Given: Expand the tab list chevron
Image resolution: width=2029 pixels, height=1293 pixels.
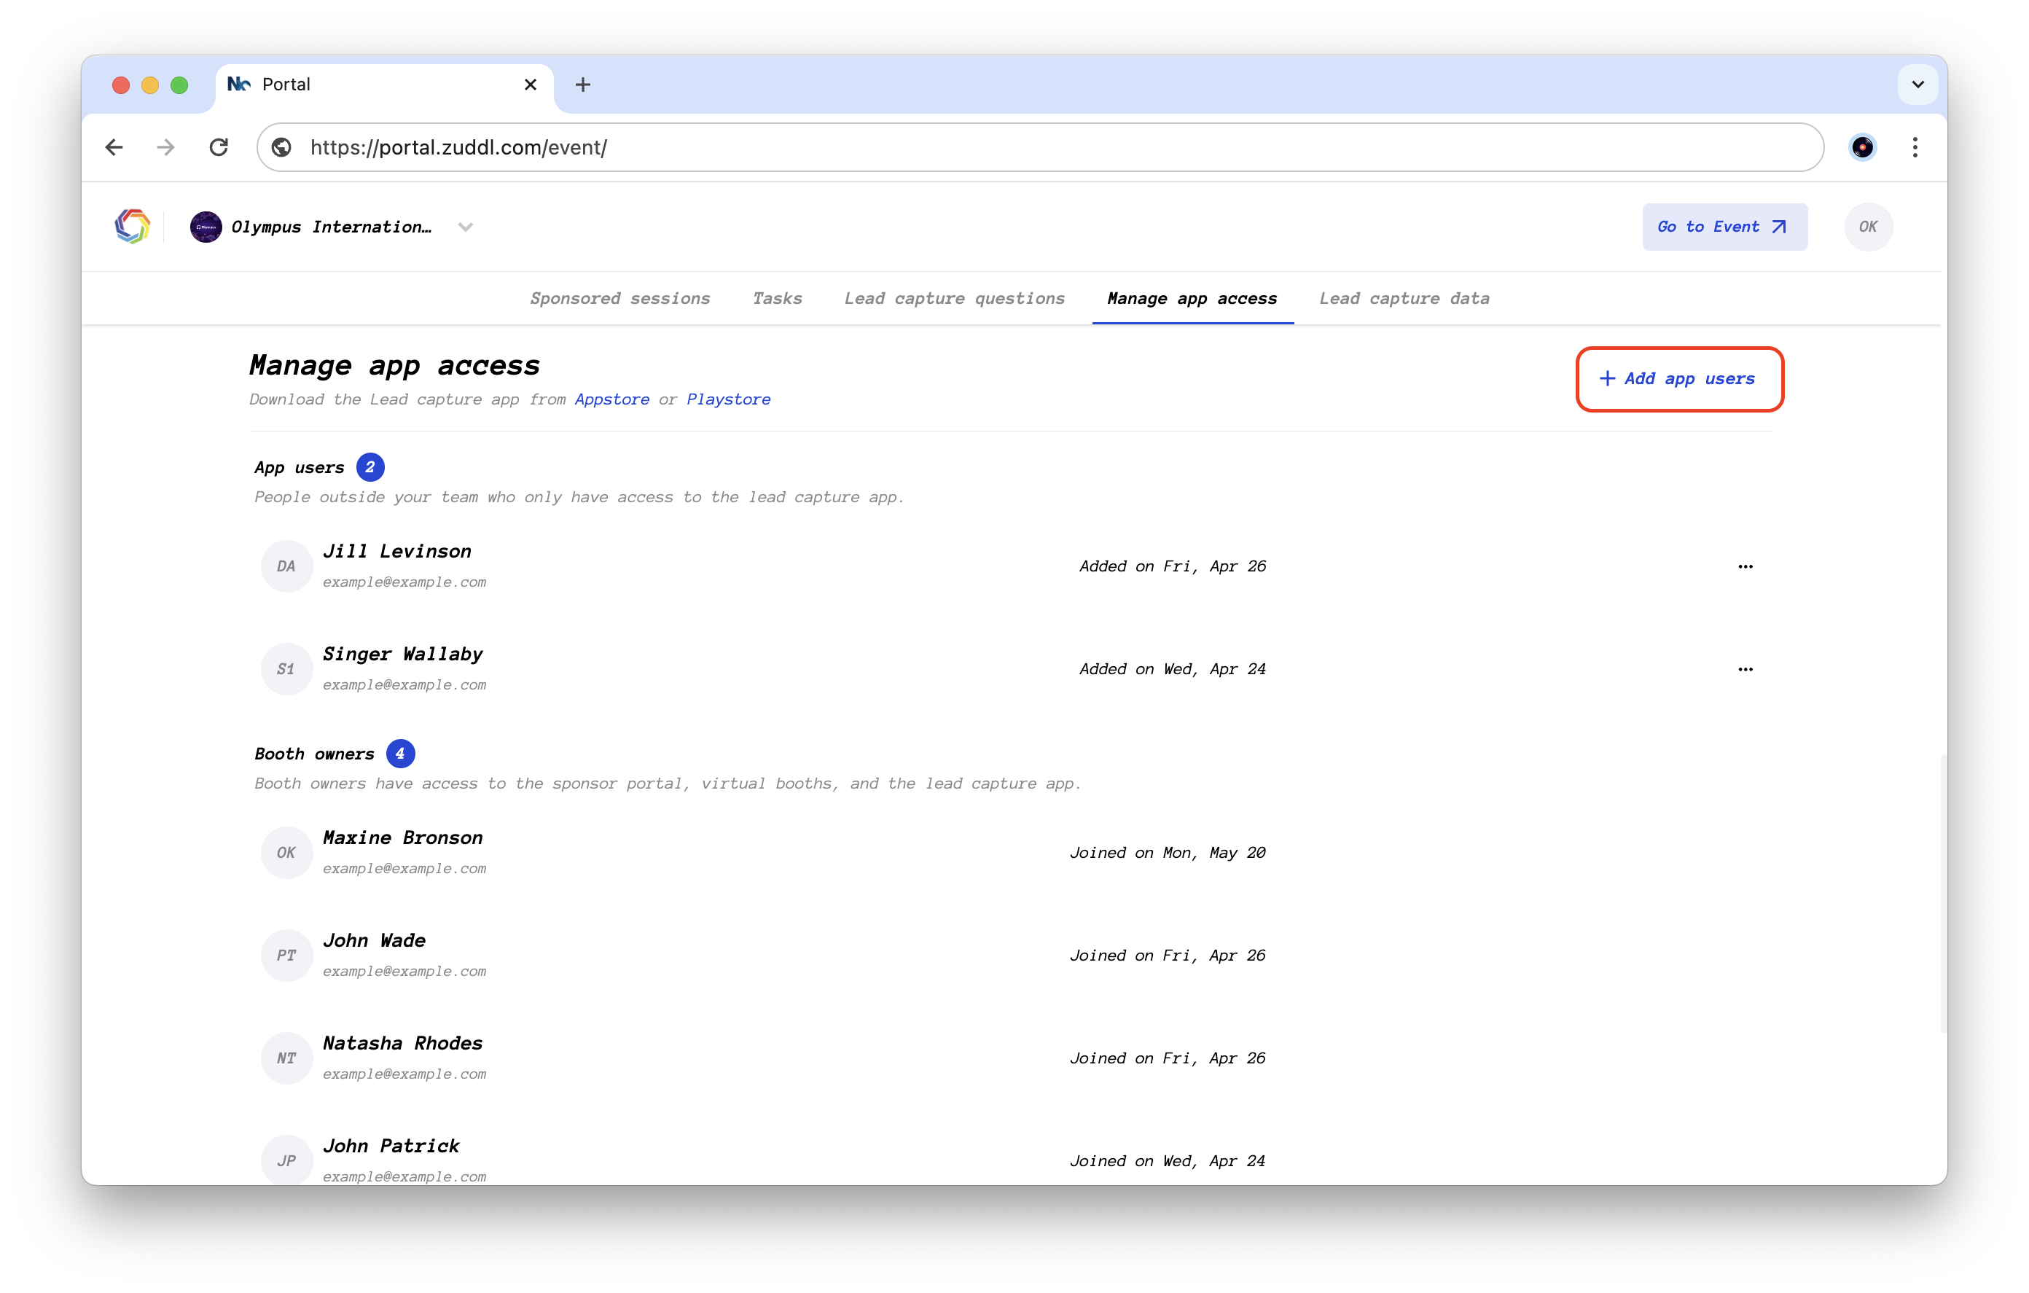Looking at the screenshot, I should tap(1917, 85).
